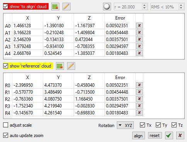Remove point A3 using its red X

point(139,46)
